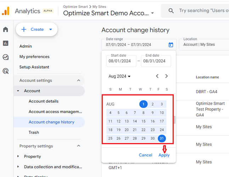Select August 20 in calendar
This screenshot has height=177, width=229.
(x=127, y=130)
